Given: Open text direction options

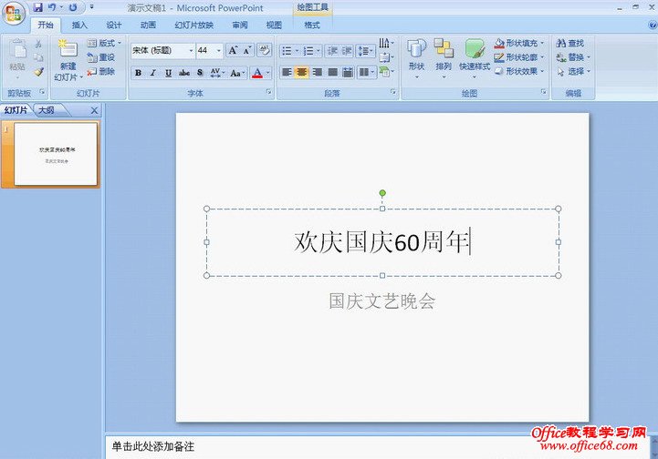Looking at the screenshot, I should [386, 43].
